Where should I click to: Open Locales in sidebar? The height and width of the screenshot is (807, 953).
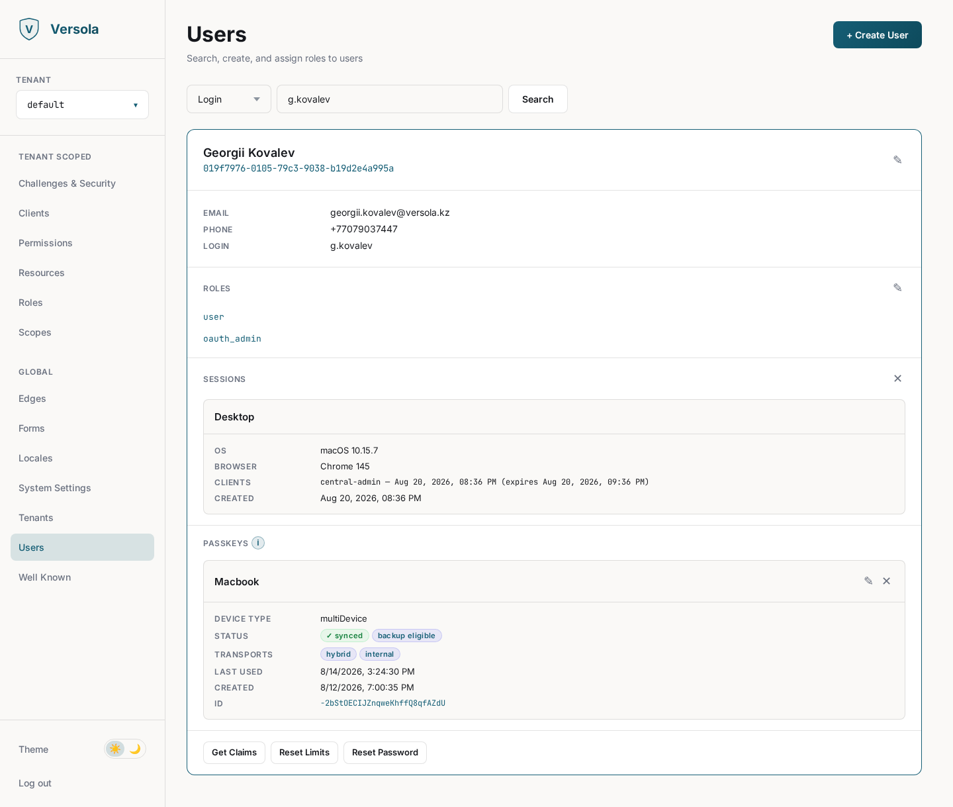pos(82,458)
